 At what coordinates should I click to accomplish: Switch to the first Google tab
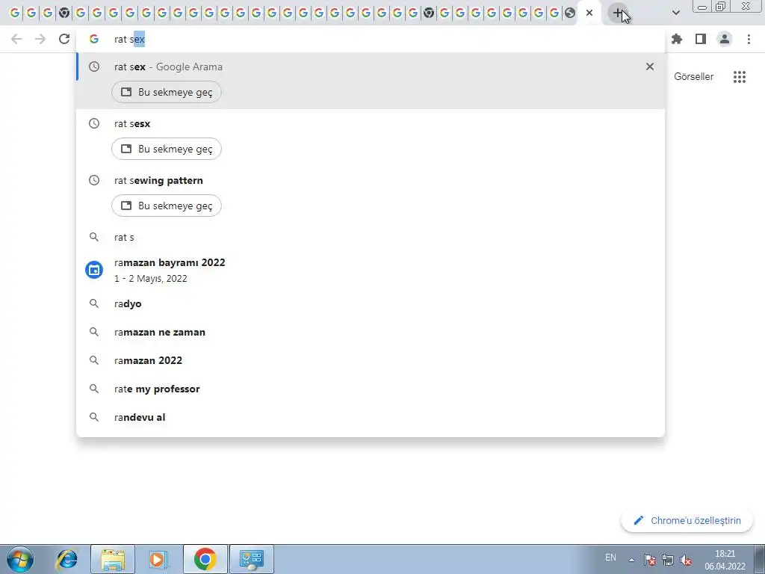coord(15,13)
